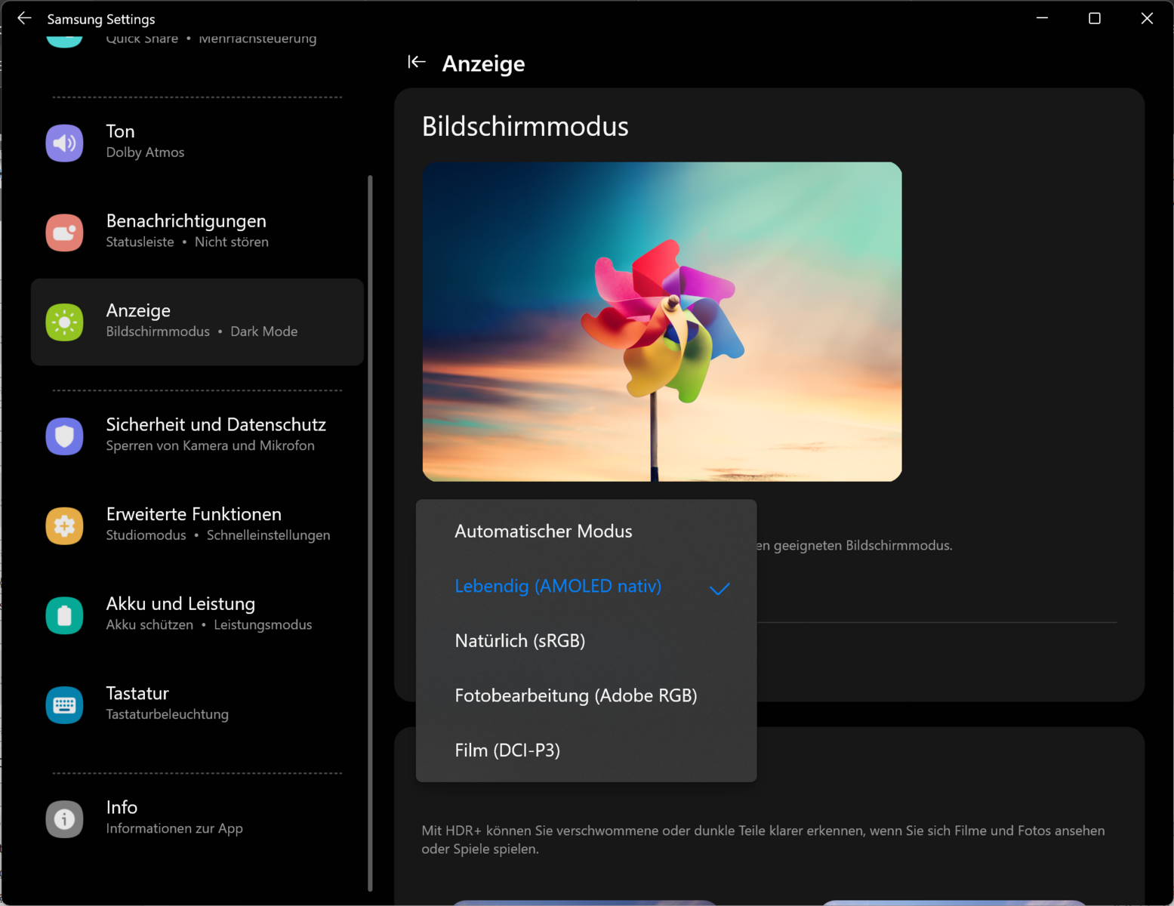Click the Erweiterte Funktionen orange icon
Screen dimensions: 1174x906
64,525
